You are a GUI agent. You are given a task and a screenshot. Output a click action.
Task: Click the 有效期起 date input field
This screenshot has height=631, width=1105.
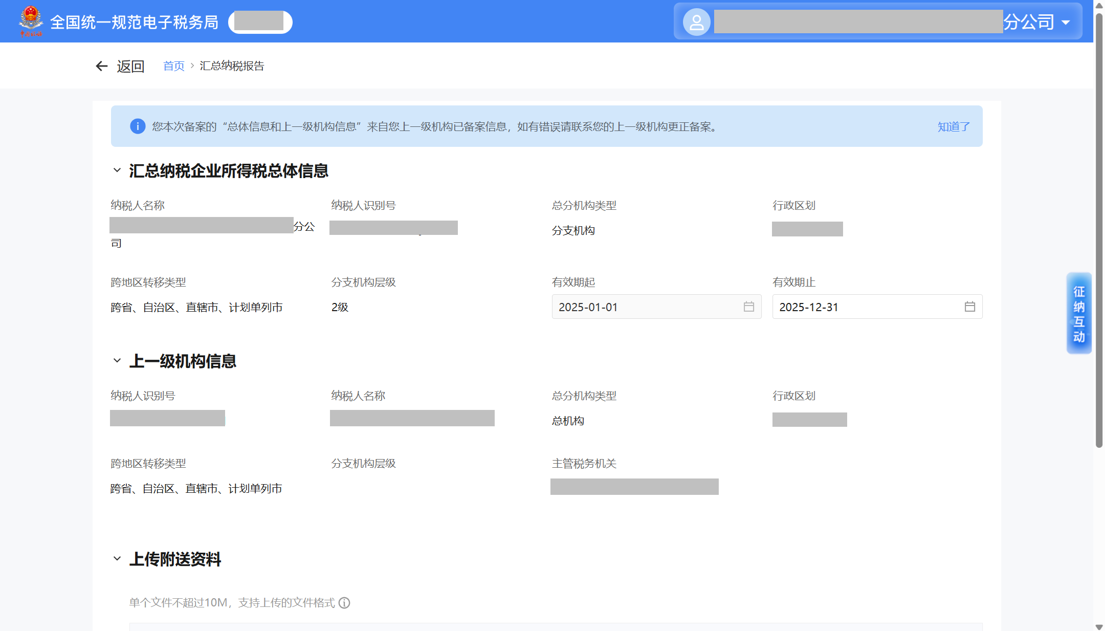click(x=645, y=307)
